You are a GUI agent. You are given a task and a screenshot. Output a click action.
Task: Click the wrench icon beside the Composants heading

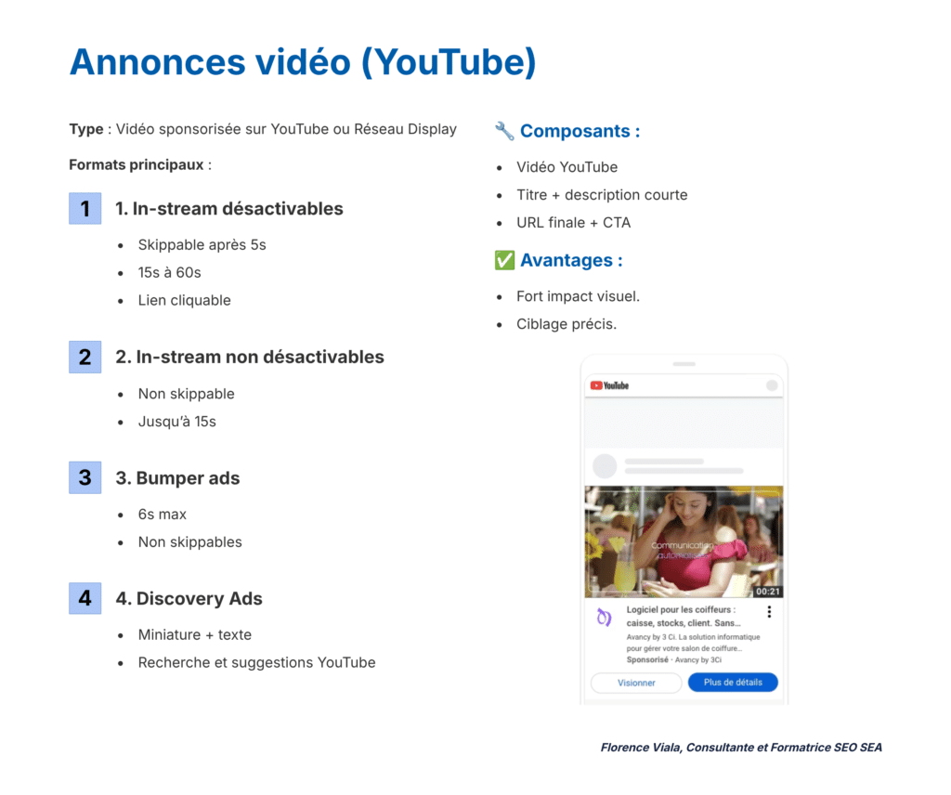[503, 130]
